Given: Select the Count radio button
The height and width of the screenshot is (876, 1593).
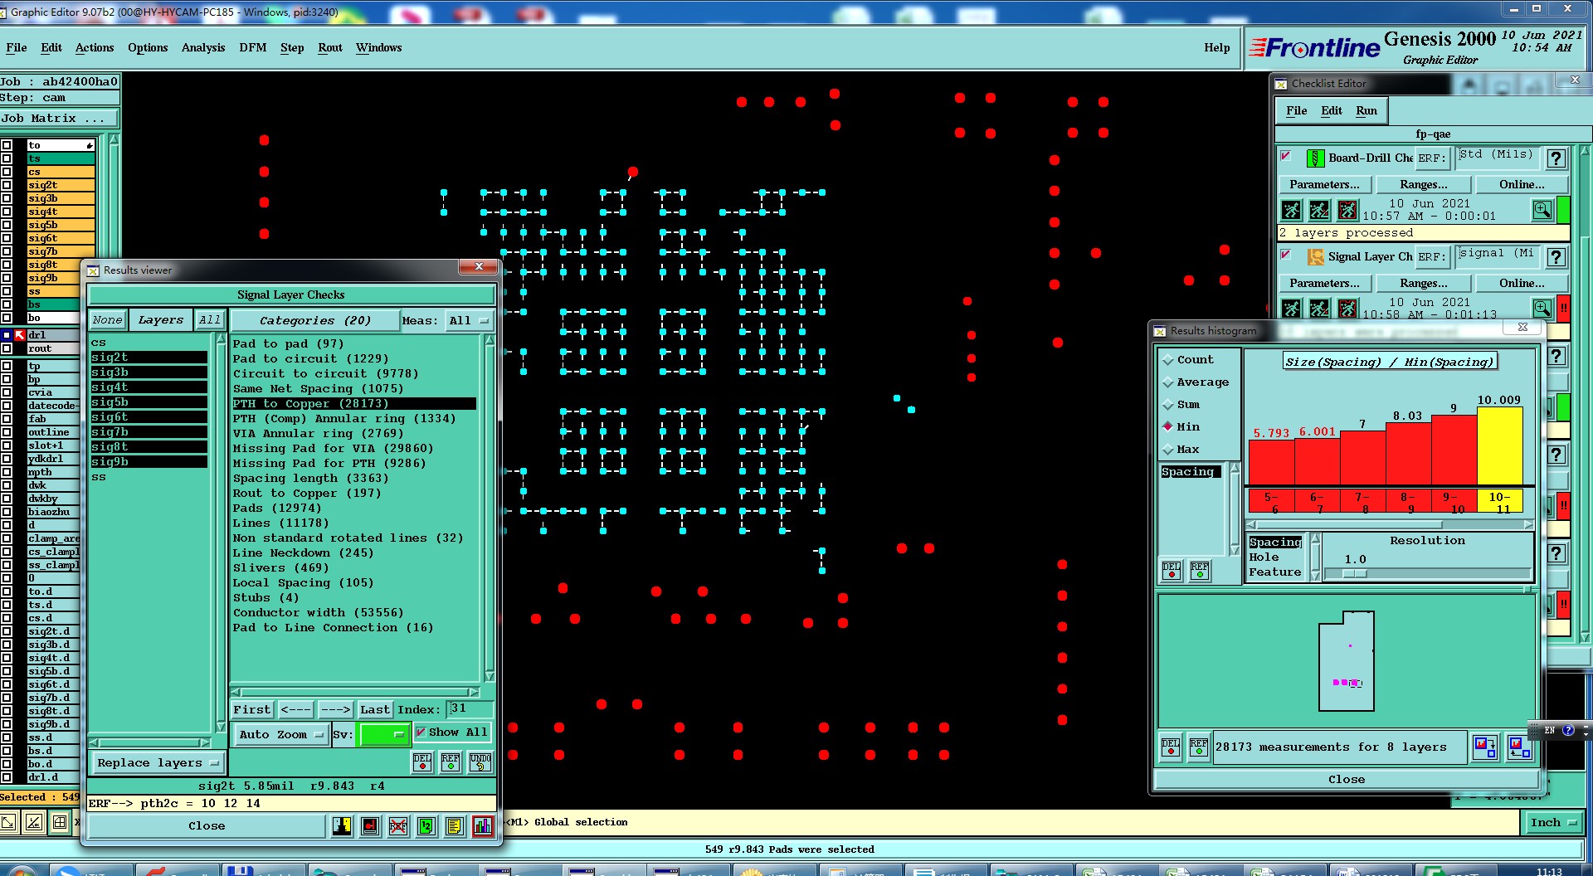Looking at the screenshot, I should [1168, 360].
